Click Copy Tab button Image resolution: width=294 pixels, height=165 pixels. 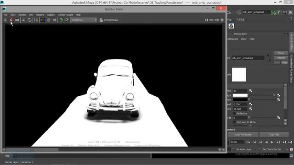point(274,134)
